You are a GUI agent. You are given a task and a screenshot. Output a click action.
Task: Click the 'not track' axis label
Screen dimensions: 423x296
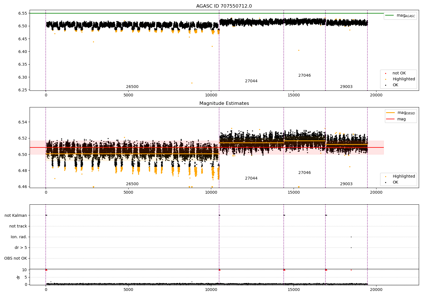18,226
